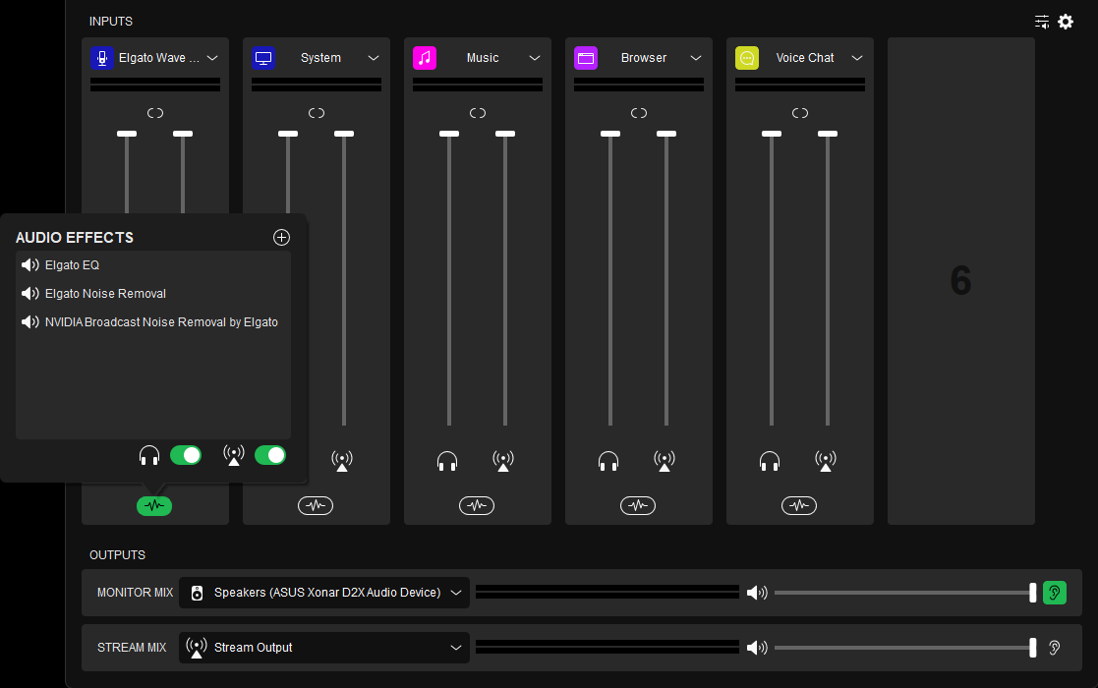The width and height of the screenshot is (1098, 688).
Task: Toggle the green Monitor Mix ear listen button
Action: [x=1054, y=593]
